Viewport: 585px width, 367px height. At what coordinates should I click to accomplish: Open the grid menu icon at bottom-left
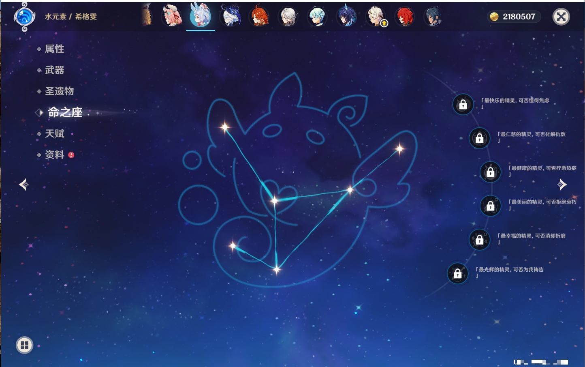click(24, 345)
